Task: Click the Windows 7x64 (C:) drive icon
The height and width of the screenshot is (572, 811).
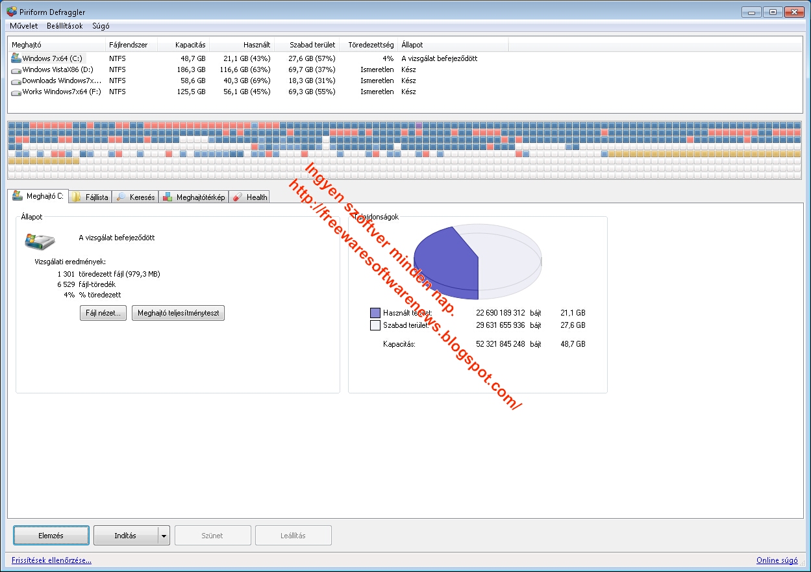Action: (x=16, y=58)
